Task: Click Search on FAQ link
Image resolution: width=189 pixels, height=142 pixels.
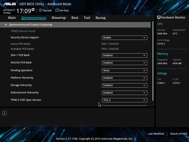Action: click(178, 134)
